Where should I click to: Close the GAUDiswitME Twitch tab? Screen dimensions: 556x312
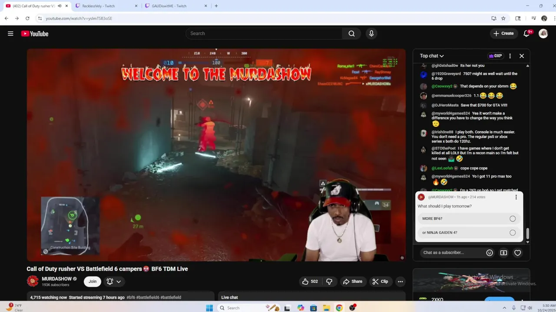coord(206,6)
